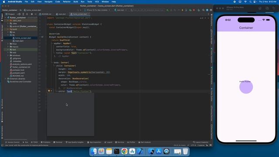Click 'Hello Flutter' string in code editor
This screenshot has width=279, height=157.
click(82, 91)
